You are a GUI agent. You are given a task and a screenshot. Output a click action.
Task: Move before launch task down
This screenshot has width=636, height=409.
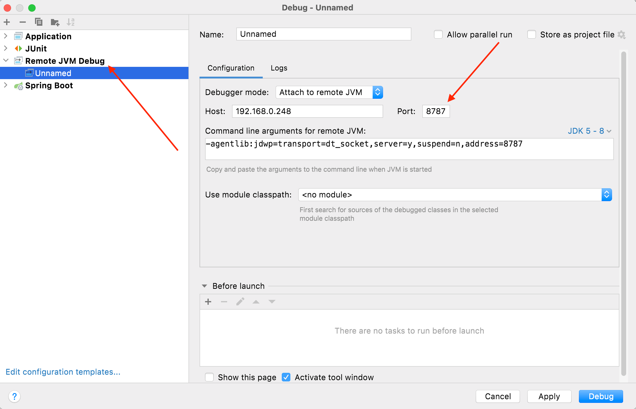272,302
